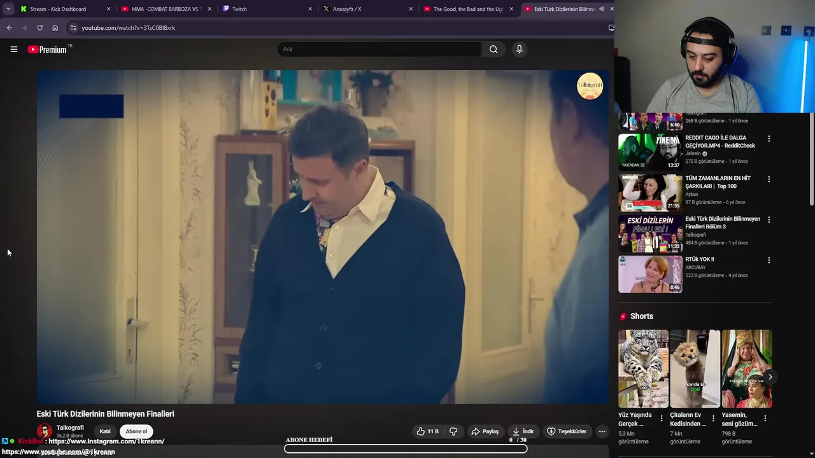Click into the Ara search field
815x458 pixels.
379,49
